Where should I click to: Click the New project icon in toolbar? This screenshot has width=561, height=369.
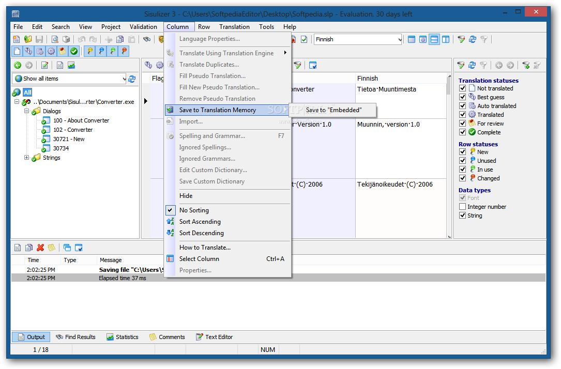pos(17,39)
